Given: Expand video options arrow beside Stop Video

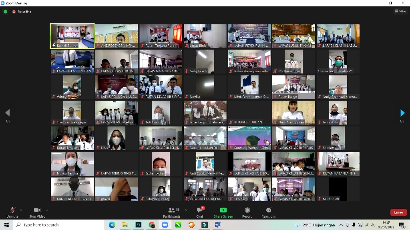Looking at the screenshot, I should (x=47, y=210).
